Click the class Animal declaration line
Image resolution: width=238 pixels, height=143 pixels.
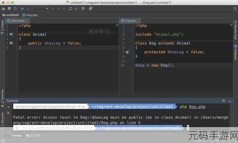tap(33, 34)
